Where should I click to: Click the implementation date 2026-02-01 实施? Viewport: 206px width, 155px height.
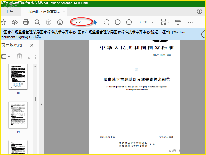coord(166,137)
